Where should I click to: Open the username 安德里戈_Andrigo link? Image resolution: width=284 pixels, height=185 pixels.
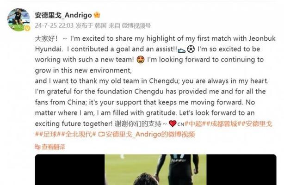point(63,15)
